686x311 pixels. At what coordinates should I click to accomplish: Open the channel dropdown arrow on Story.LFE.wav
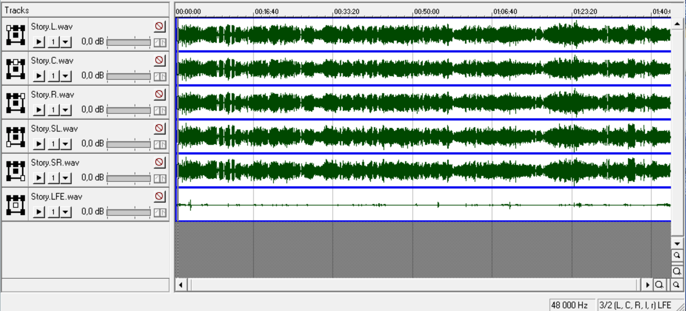[x=66, y=212]
